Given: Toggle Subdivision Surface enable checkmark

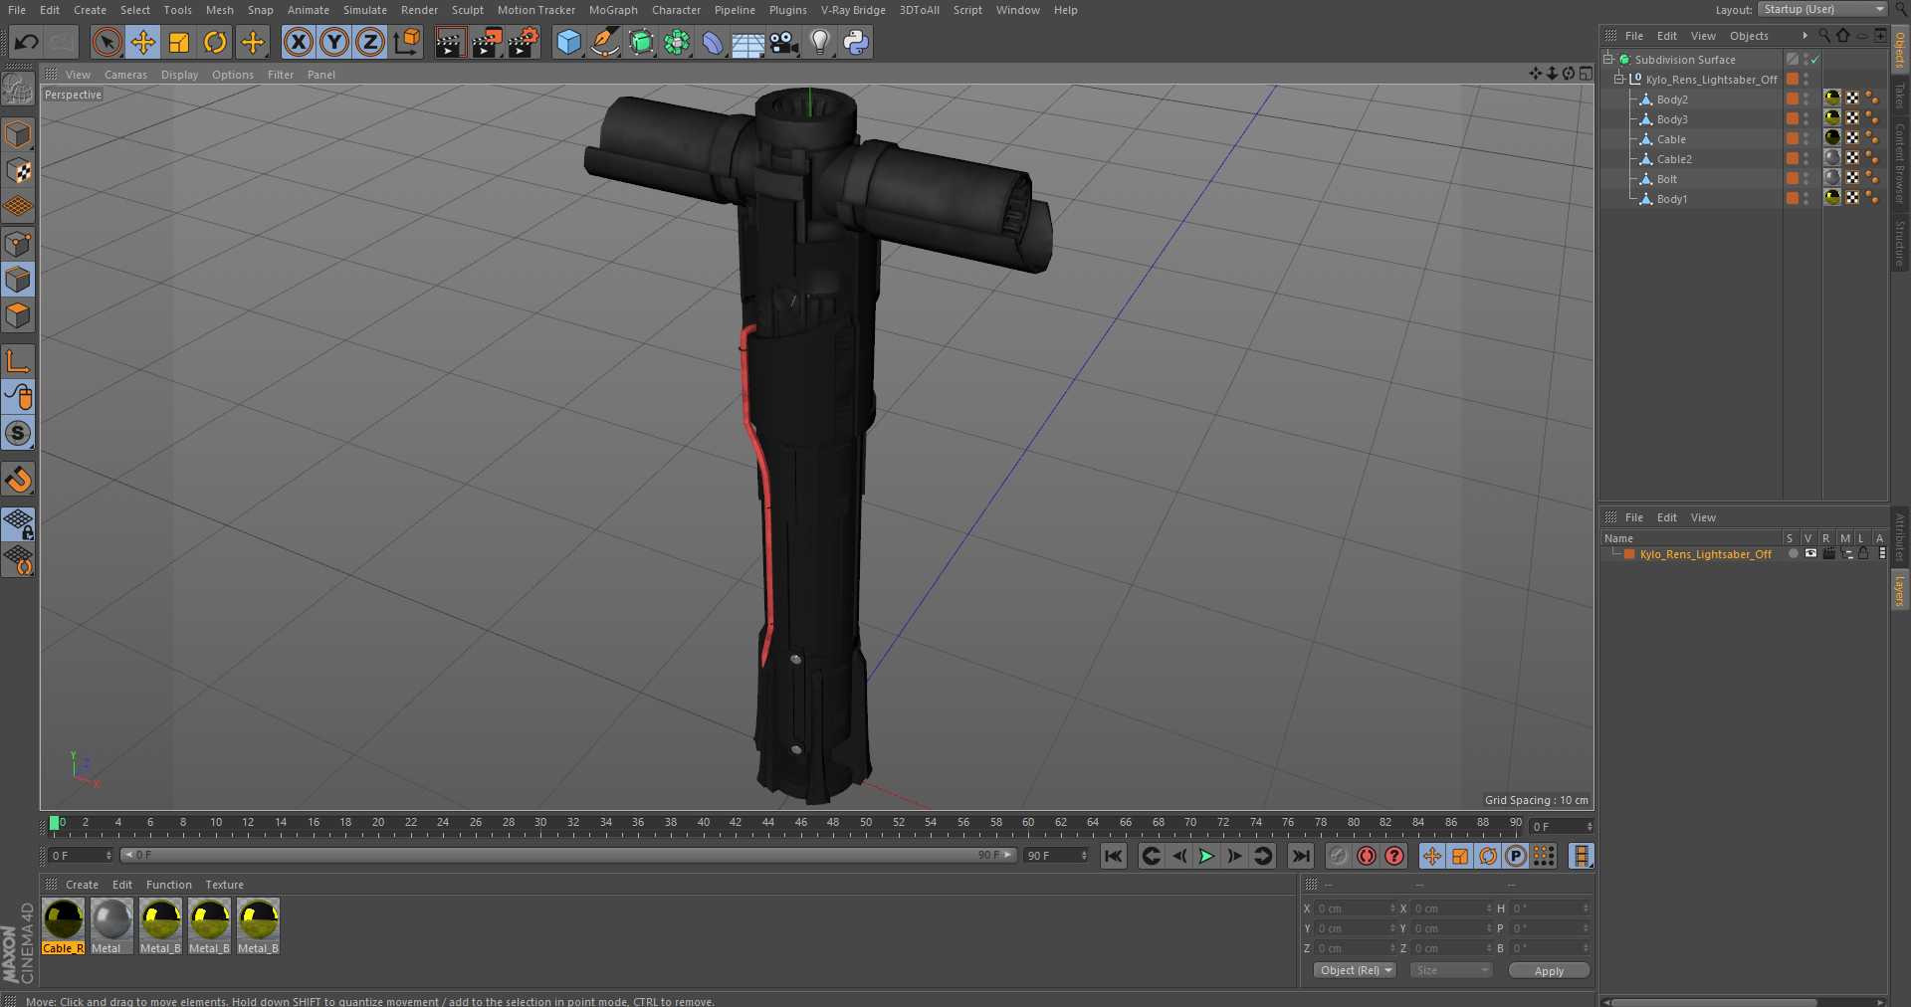Looking at the screenshot, I should tap(1814, 60).
